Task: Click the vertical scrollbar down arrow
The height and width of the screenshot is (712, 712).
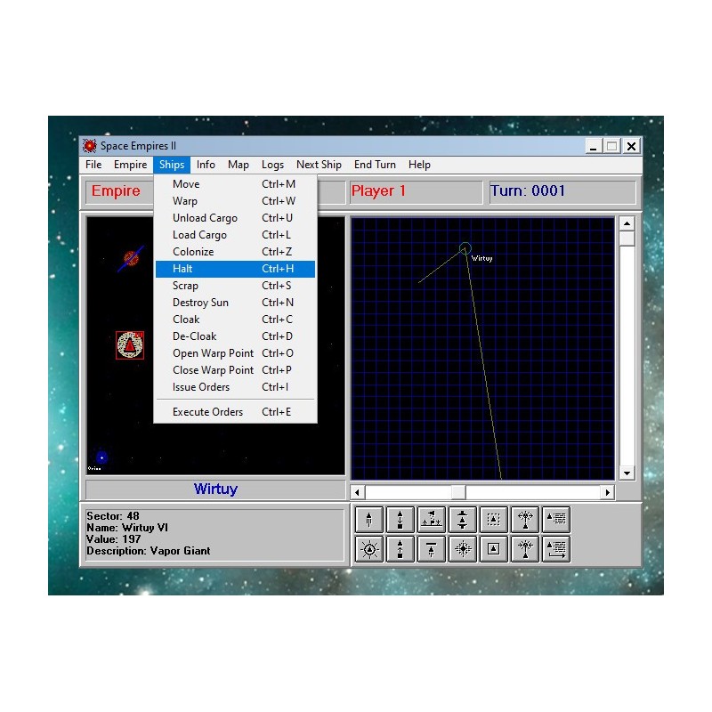Action: tap(627, 473)
